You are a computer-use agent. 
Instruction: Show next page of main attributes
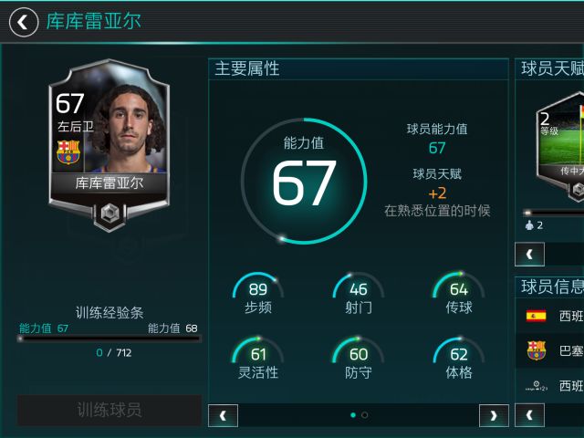[494, 415]
